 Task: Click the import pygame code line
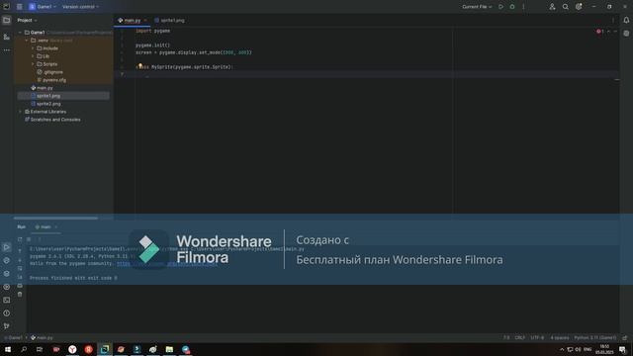pyautogui.click(x=152, y=31)
